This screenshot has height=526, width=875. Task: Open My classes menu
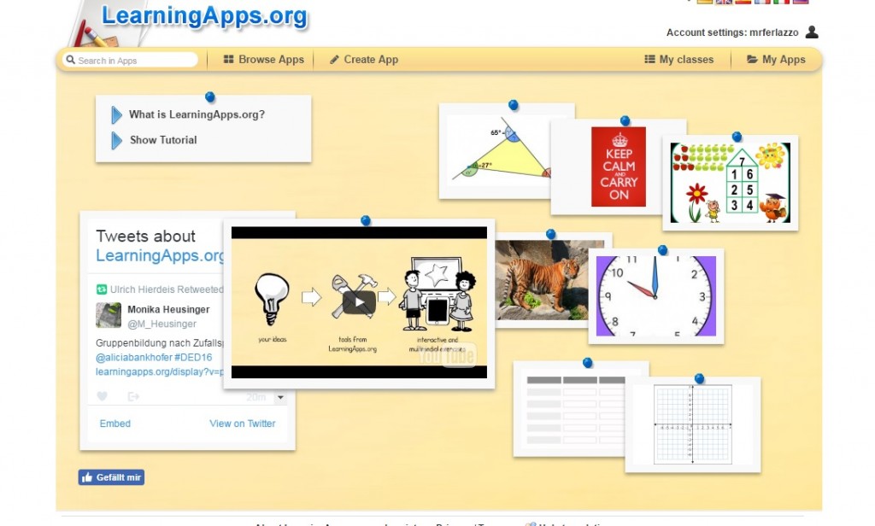678,59
